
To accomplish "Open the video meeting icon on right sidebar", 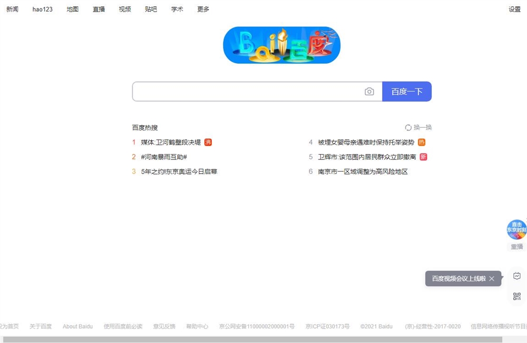I will (517, 276).
